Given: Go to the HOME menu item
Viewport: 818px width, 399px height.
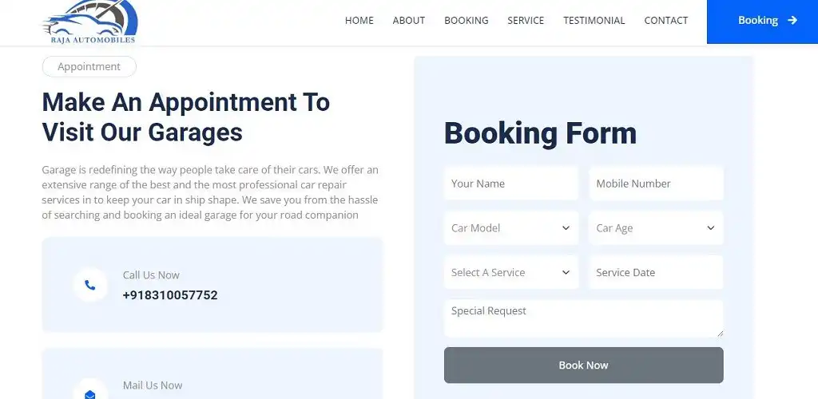Looking at the screenshot, I should point(359,21).
